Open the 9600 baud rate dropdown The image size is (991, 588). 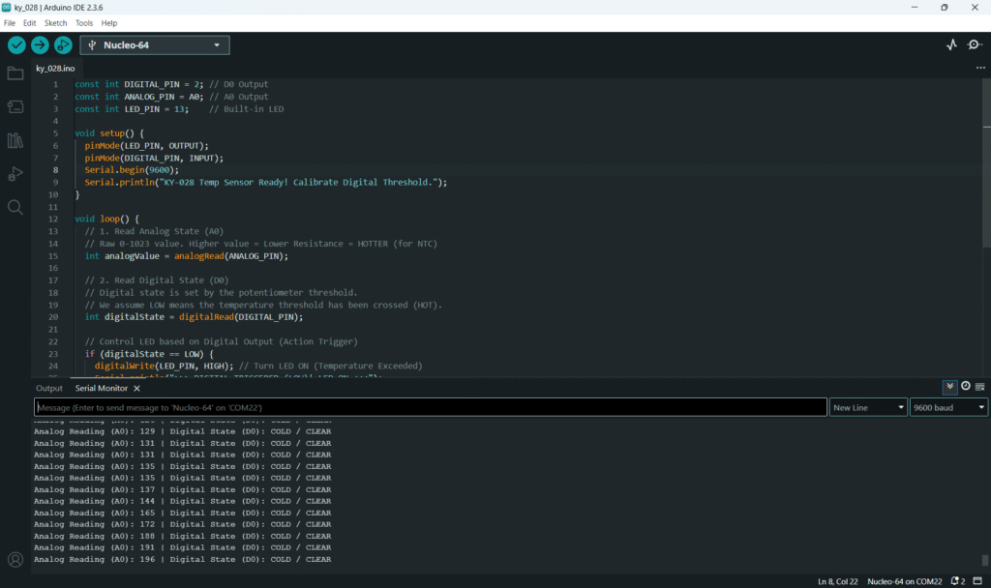point(948,408)
